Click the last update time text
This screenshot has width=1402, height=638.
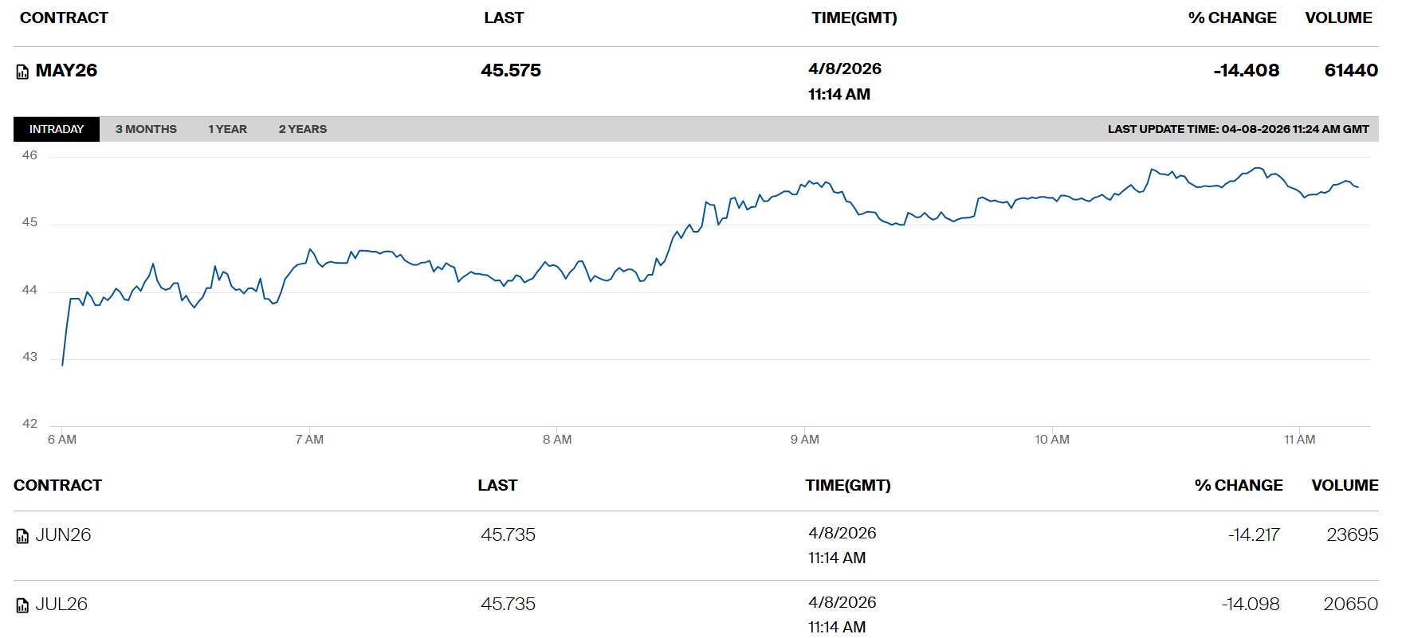1238,129
